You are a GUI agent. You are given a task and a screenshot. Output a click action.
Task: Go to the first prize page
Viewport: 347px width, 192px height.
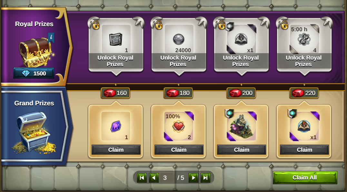(x=142, y=178)
